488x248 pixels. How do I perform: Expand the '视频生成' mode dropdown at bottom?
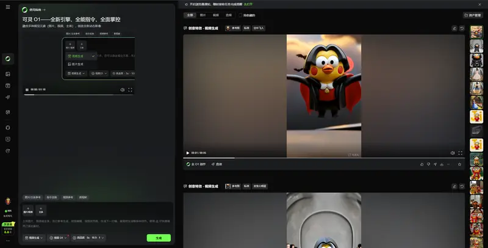(34, 238)
